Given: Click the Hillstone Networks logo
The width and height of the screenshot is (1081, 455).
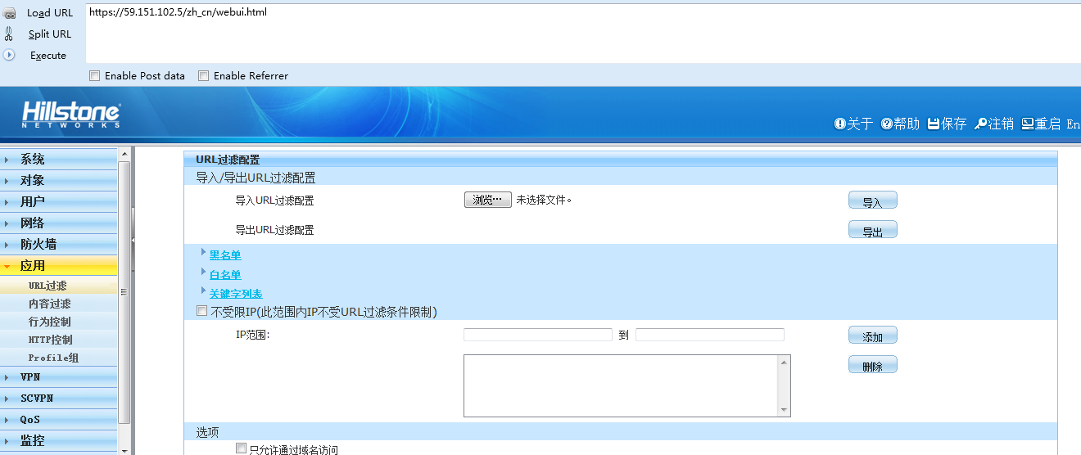Looking at the screenshot, I should click(x=71, y=115).
